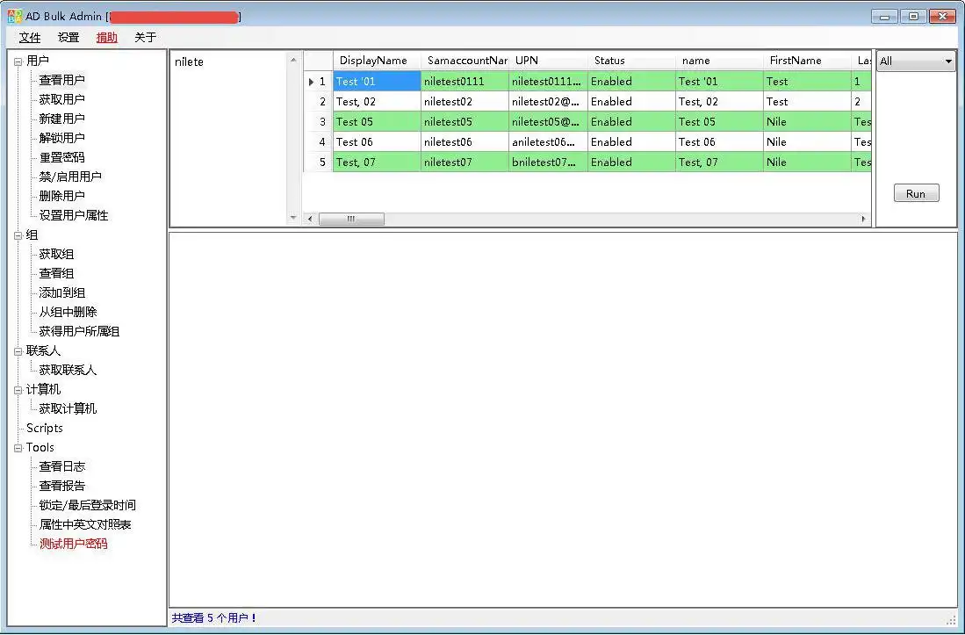Select 属性中英文对照表 under Tools
The height and width of the screenshot is (635, 965).
click(85, 525)
